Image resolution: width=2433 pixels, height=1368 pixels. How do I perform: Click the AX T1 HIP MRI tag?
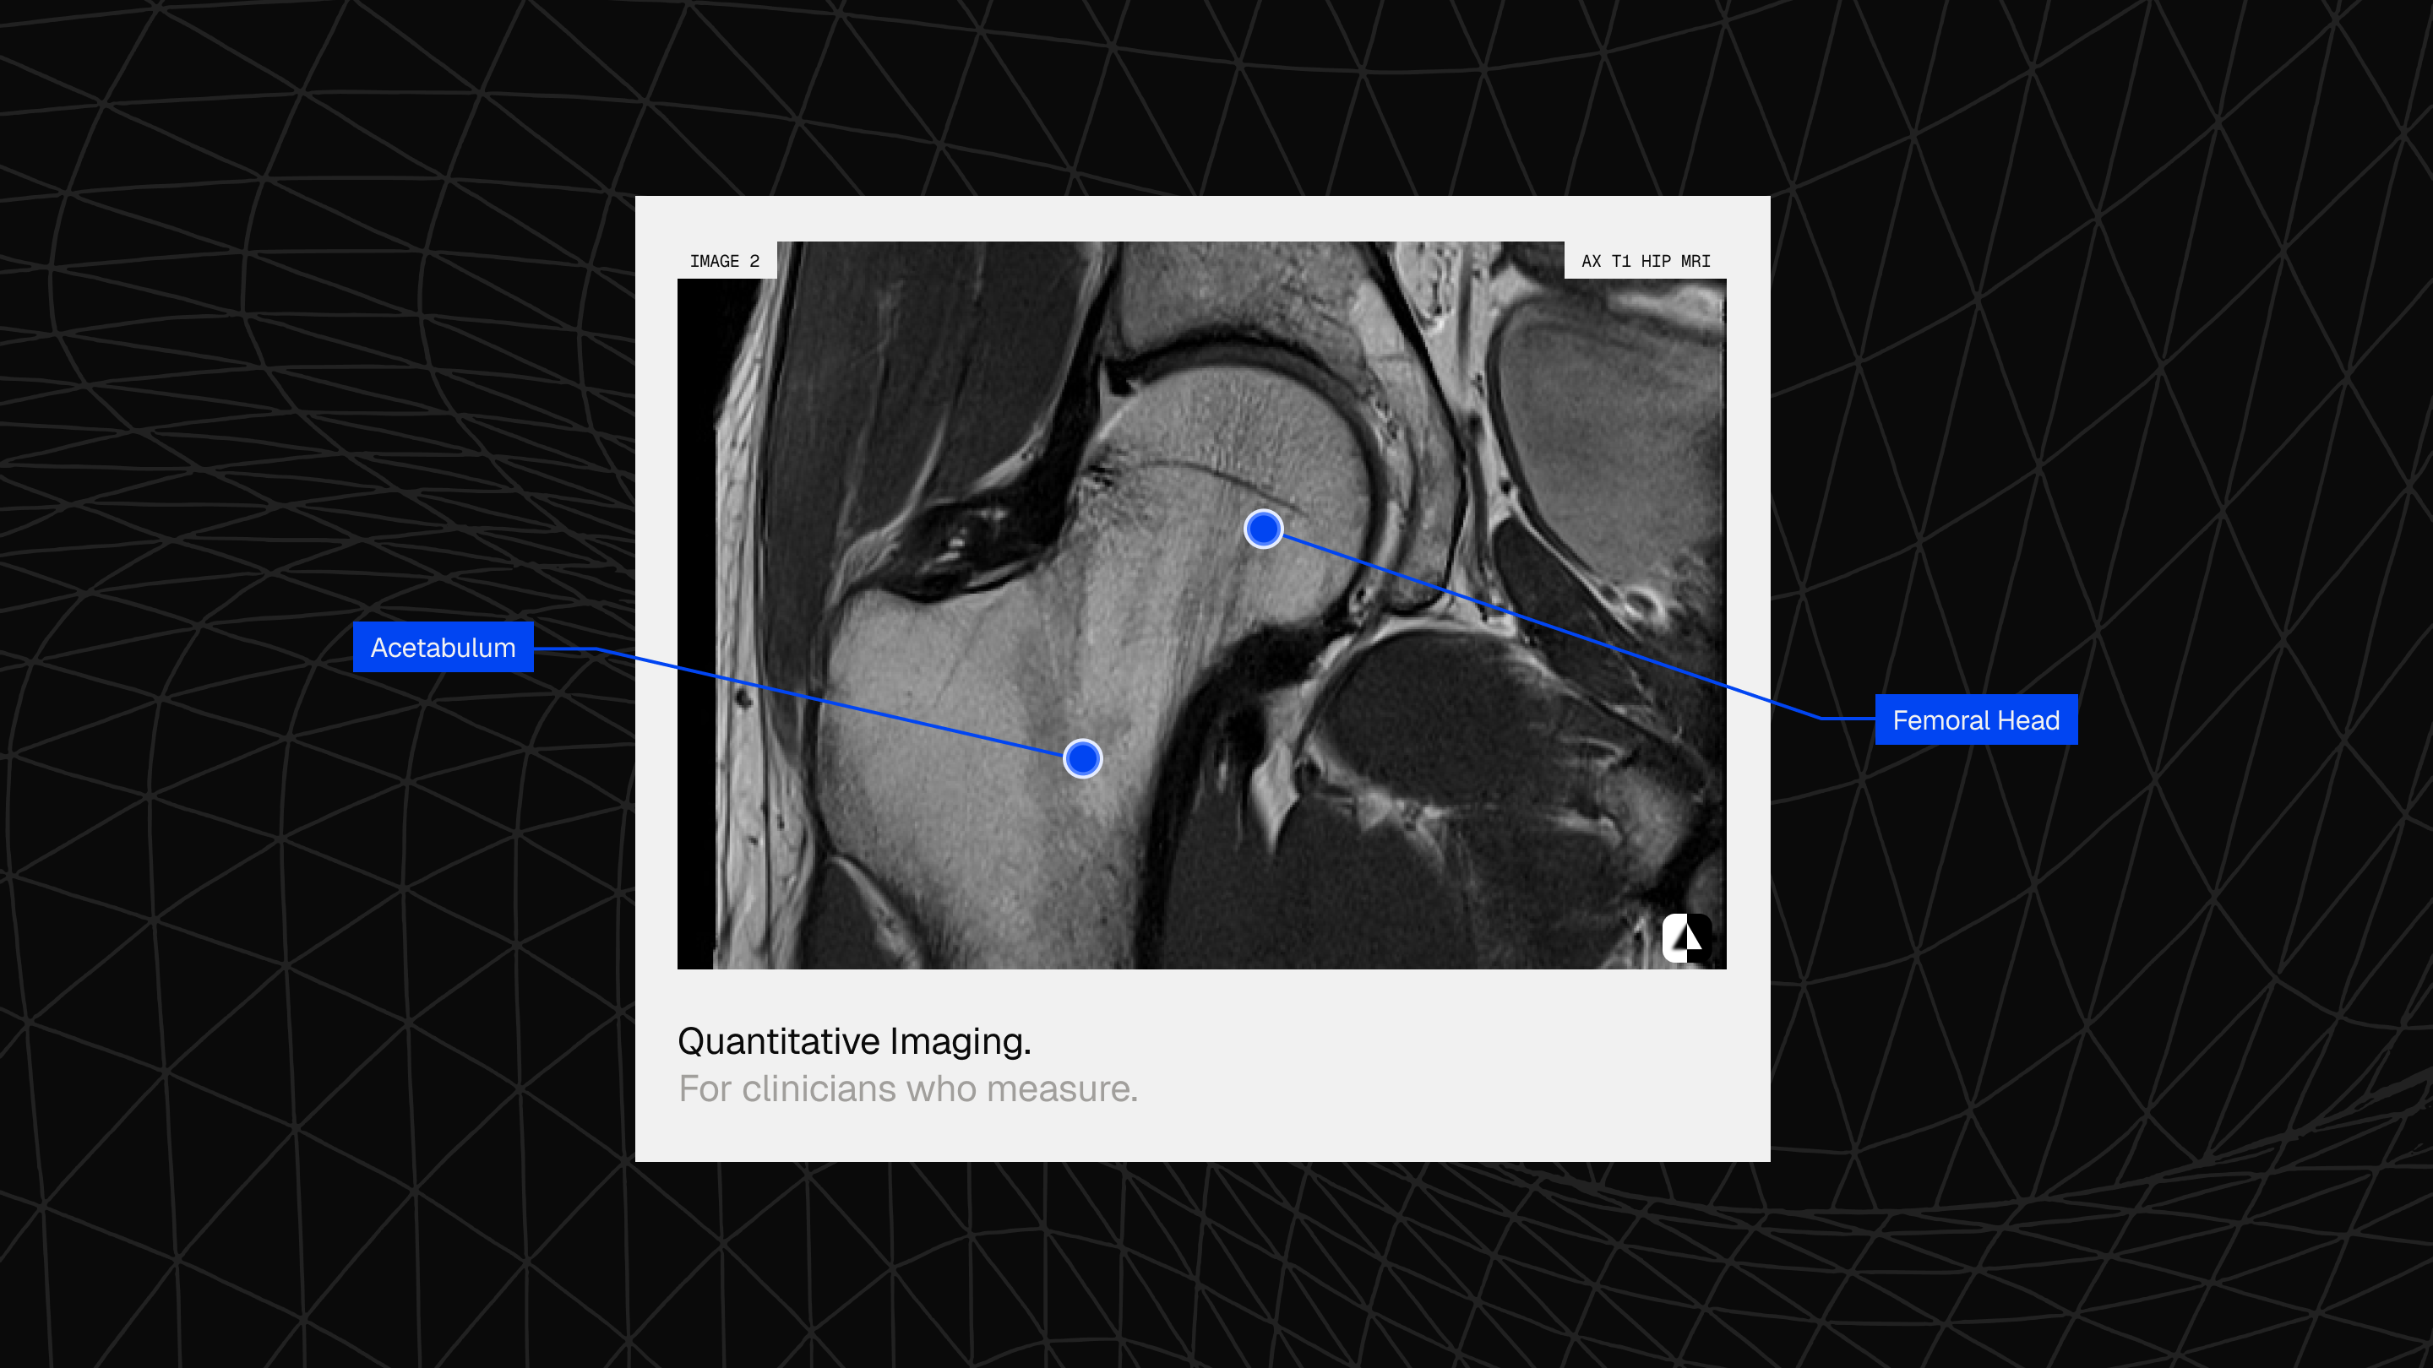(x=1646, y=261)
